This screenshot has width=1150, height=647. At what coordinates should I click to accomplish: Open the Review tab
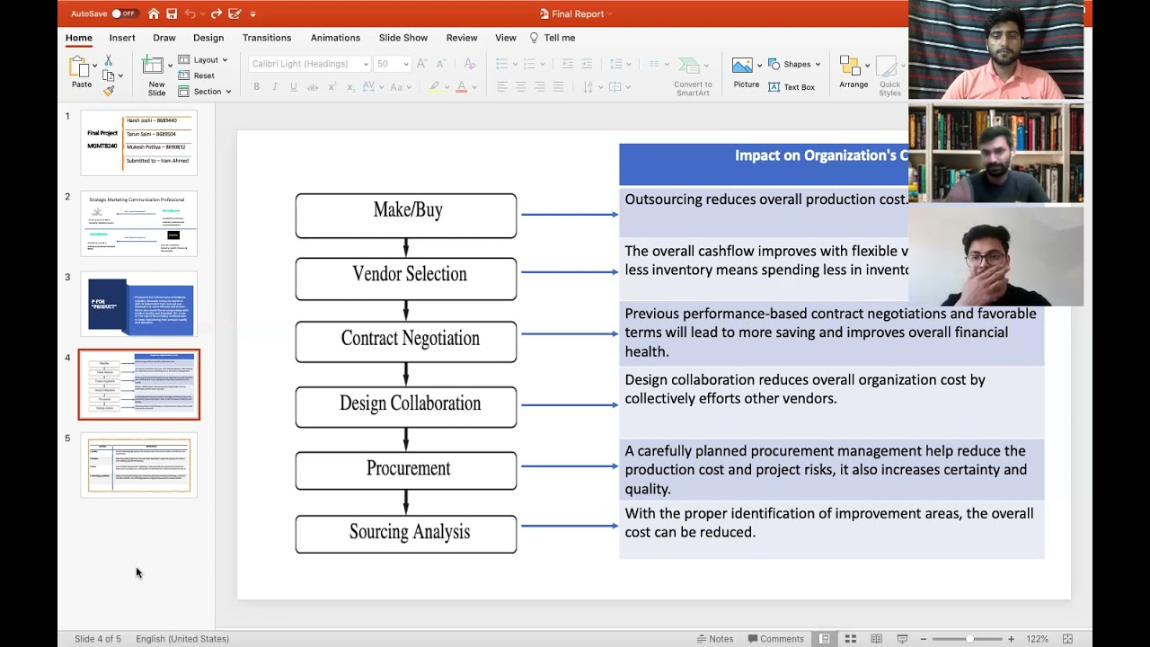tap(462, 38)
